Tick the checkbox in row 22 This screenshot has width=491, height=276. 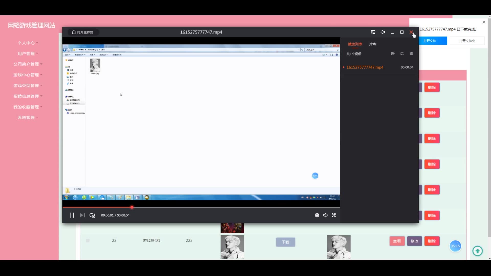(x=88, y=240)
